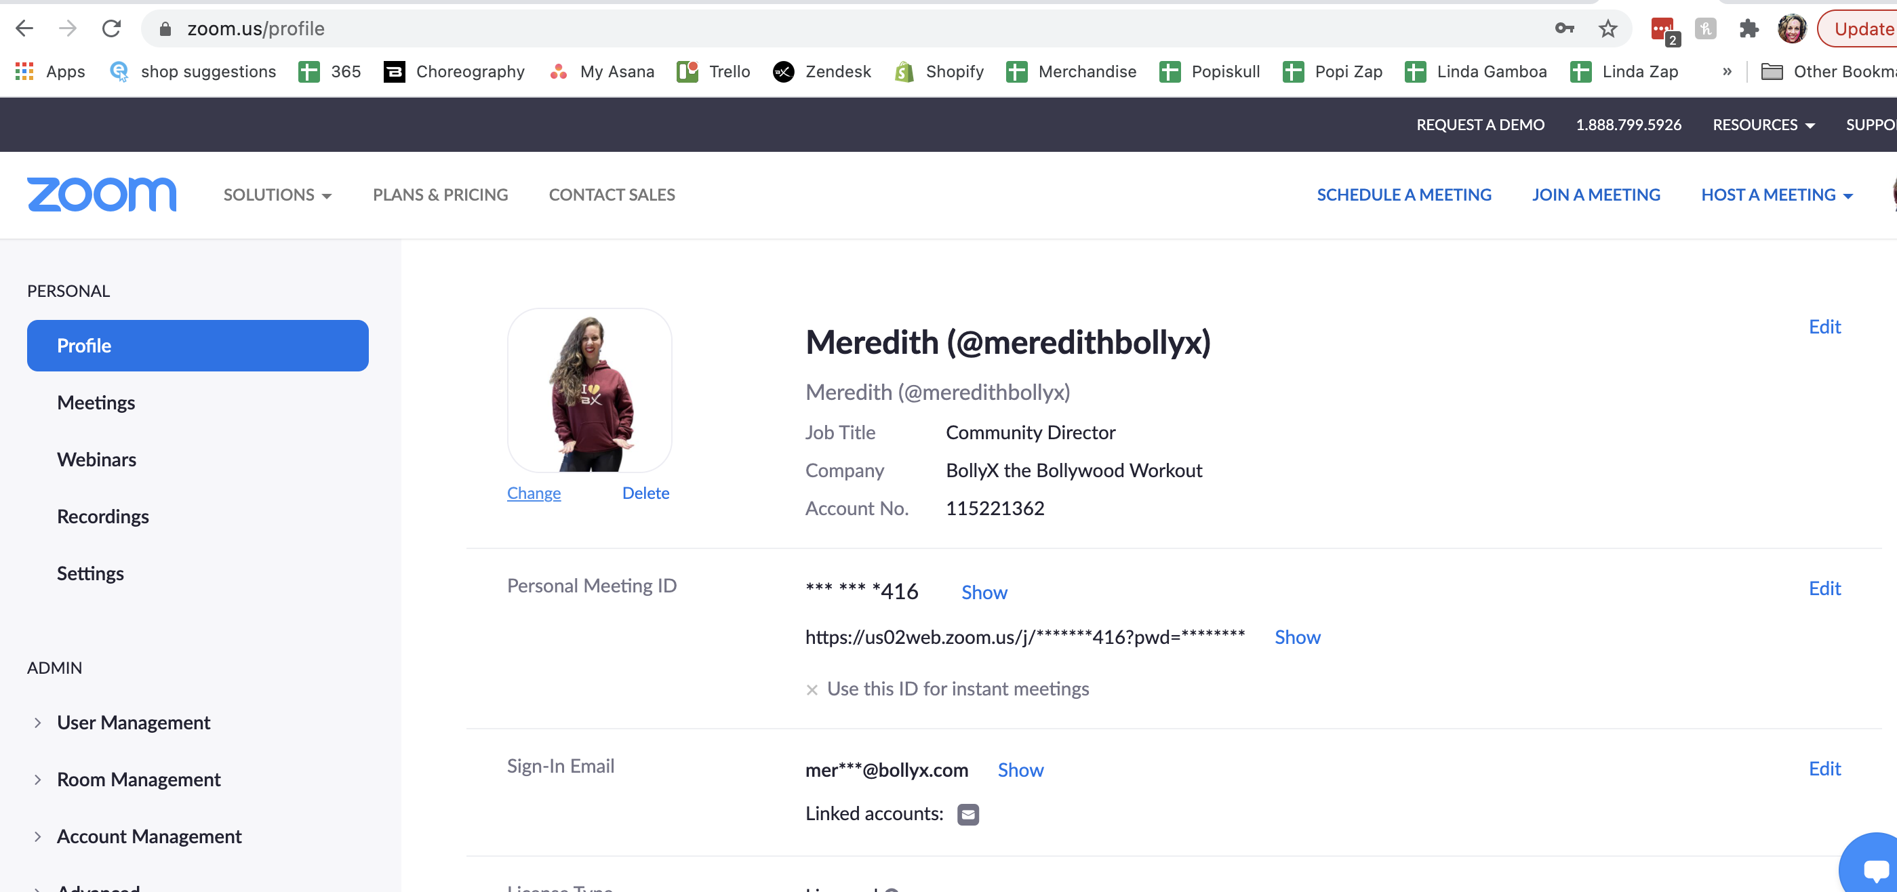
Task: Click the address bar URL zoom.us/profile
Action: coord(256,28)
